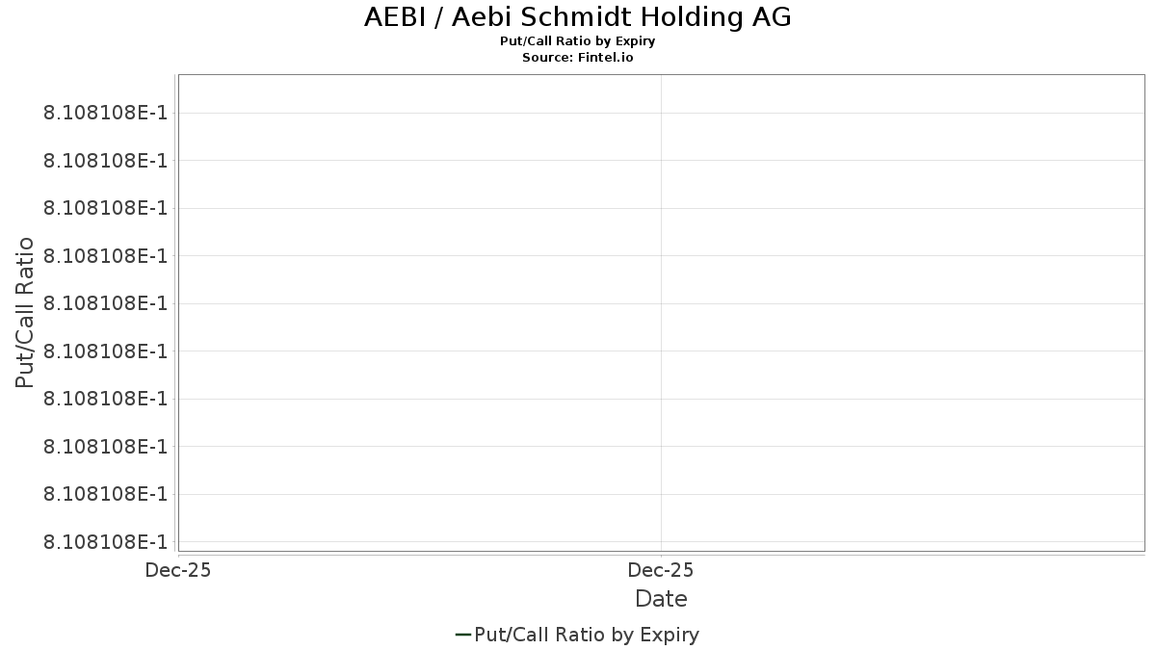The height and width of the screenshot is (650, 1156).
Task: Select the Put/Call Ratio by Expiry subtitle under title
Action: 578,41
